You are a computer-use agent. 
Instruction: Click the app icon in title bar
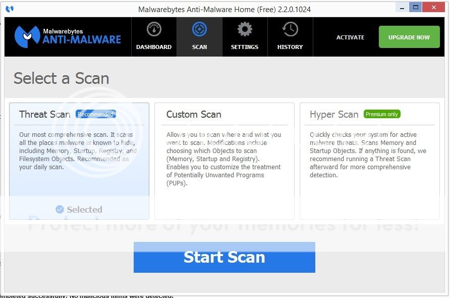(x=10, y=9)
